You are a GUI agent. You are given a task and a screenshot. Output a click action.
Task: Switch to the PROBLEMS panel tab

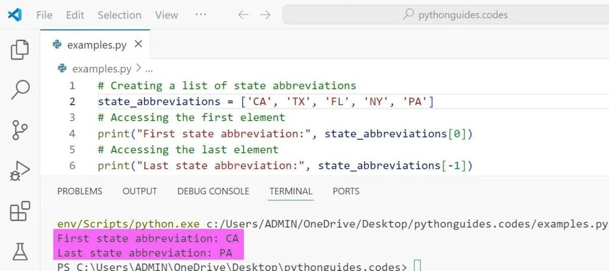click(x=80, y=191)
